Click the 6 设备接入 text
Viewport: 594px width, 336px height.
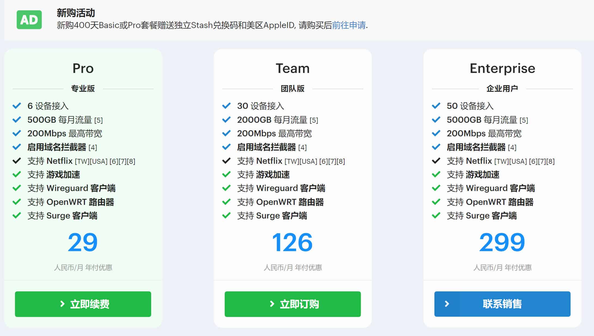click(48, 106)
